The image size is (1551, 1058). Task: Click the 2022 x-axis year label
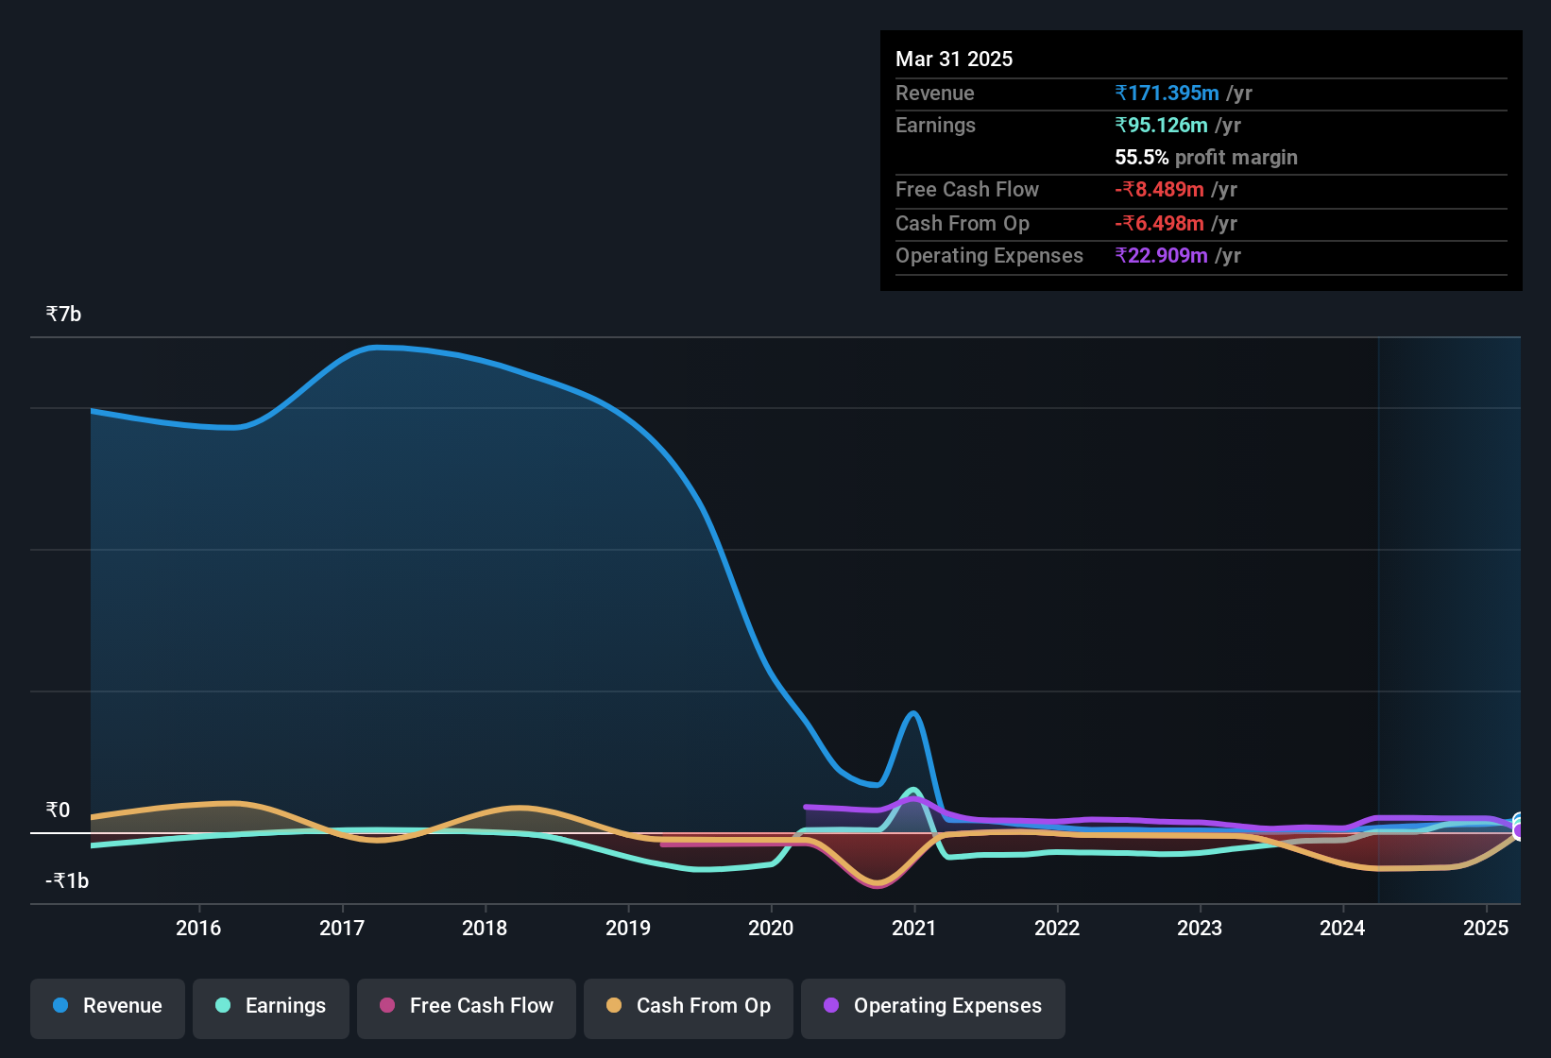[1057, 928]
